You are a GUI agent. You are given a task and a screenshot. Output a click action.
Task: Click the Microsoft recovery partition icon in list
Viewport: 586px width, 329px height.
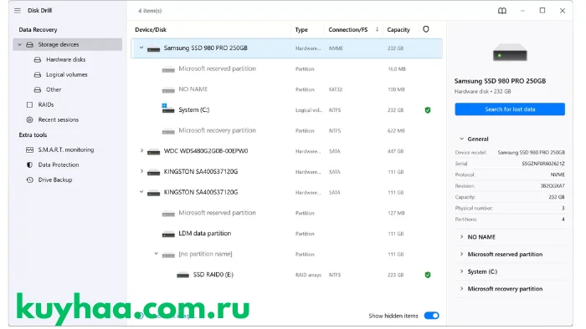coord(168,131)
